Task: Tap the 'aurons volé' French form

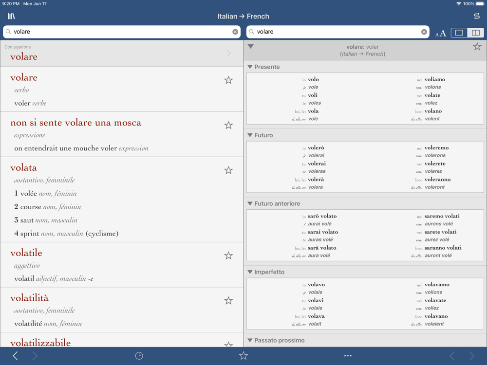Action: click(439, 224)
